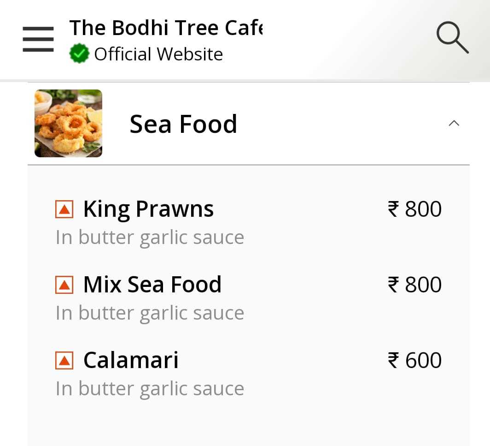The width and height of the screenshot is (490, 446).
Task: Click the checkmark inside the verification badge
Action: (79, 53)
